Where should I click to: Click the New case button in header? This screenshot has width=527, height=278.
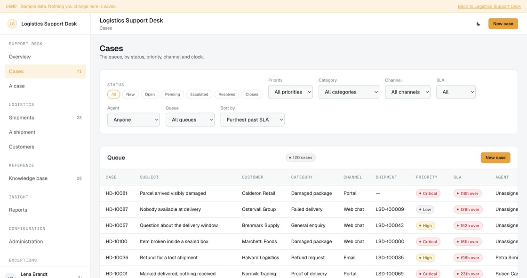click(x=503, y=24)
